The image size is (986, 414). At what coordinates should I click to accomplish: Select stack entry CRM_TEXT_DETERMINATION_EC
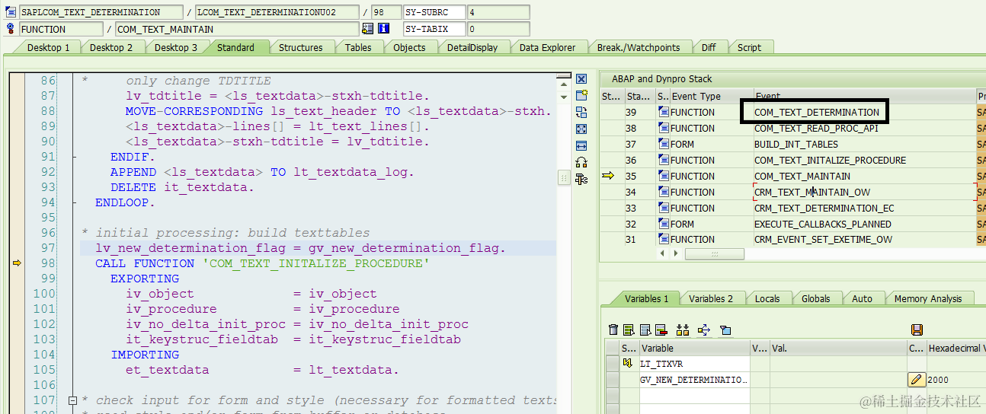coord(824,208)
